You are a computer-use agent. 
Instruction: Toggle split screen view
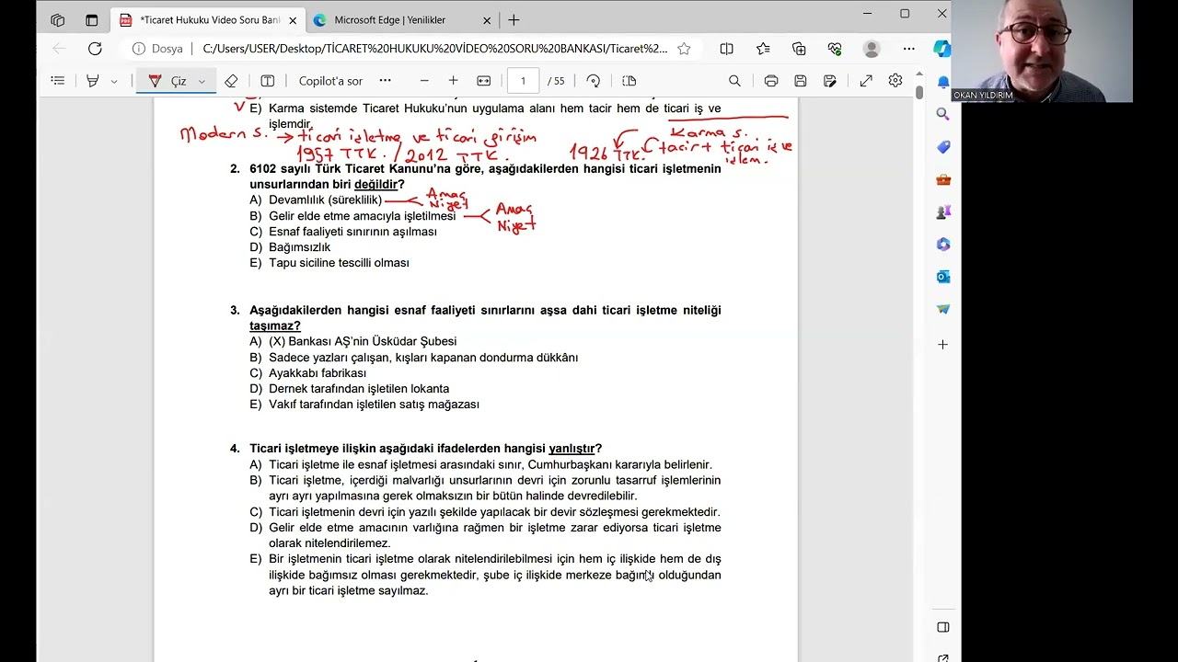pyautogui.click(x=726, y=49)
